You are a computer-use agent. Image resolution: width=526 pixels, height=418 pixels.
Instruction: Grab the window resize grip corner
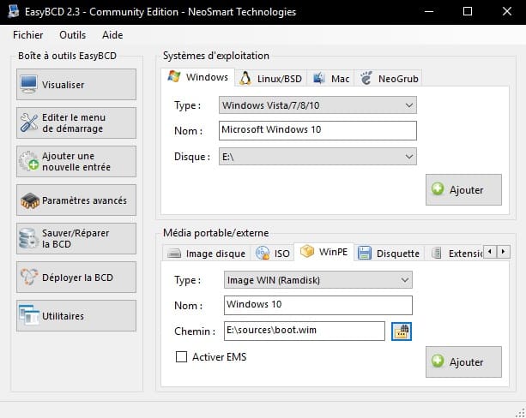coord(520,412)
